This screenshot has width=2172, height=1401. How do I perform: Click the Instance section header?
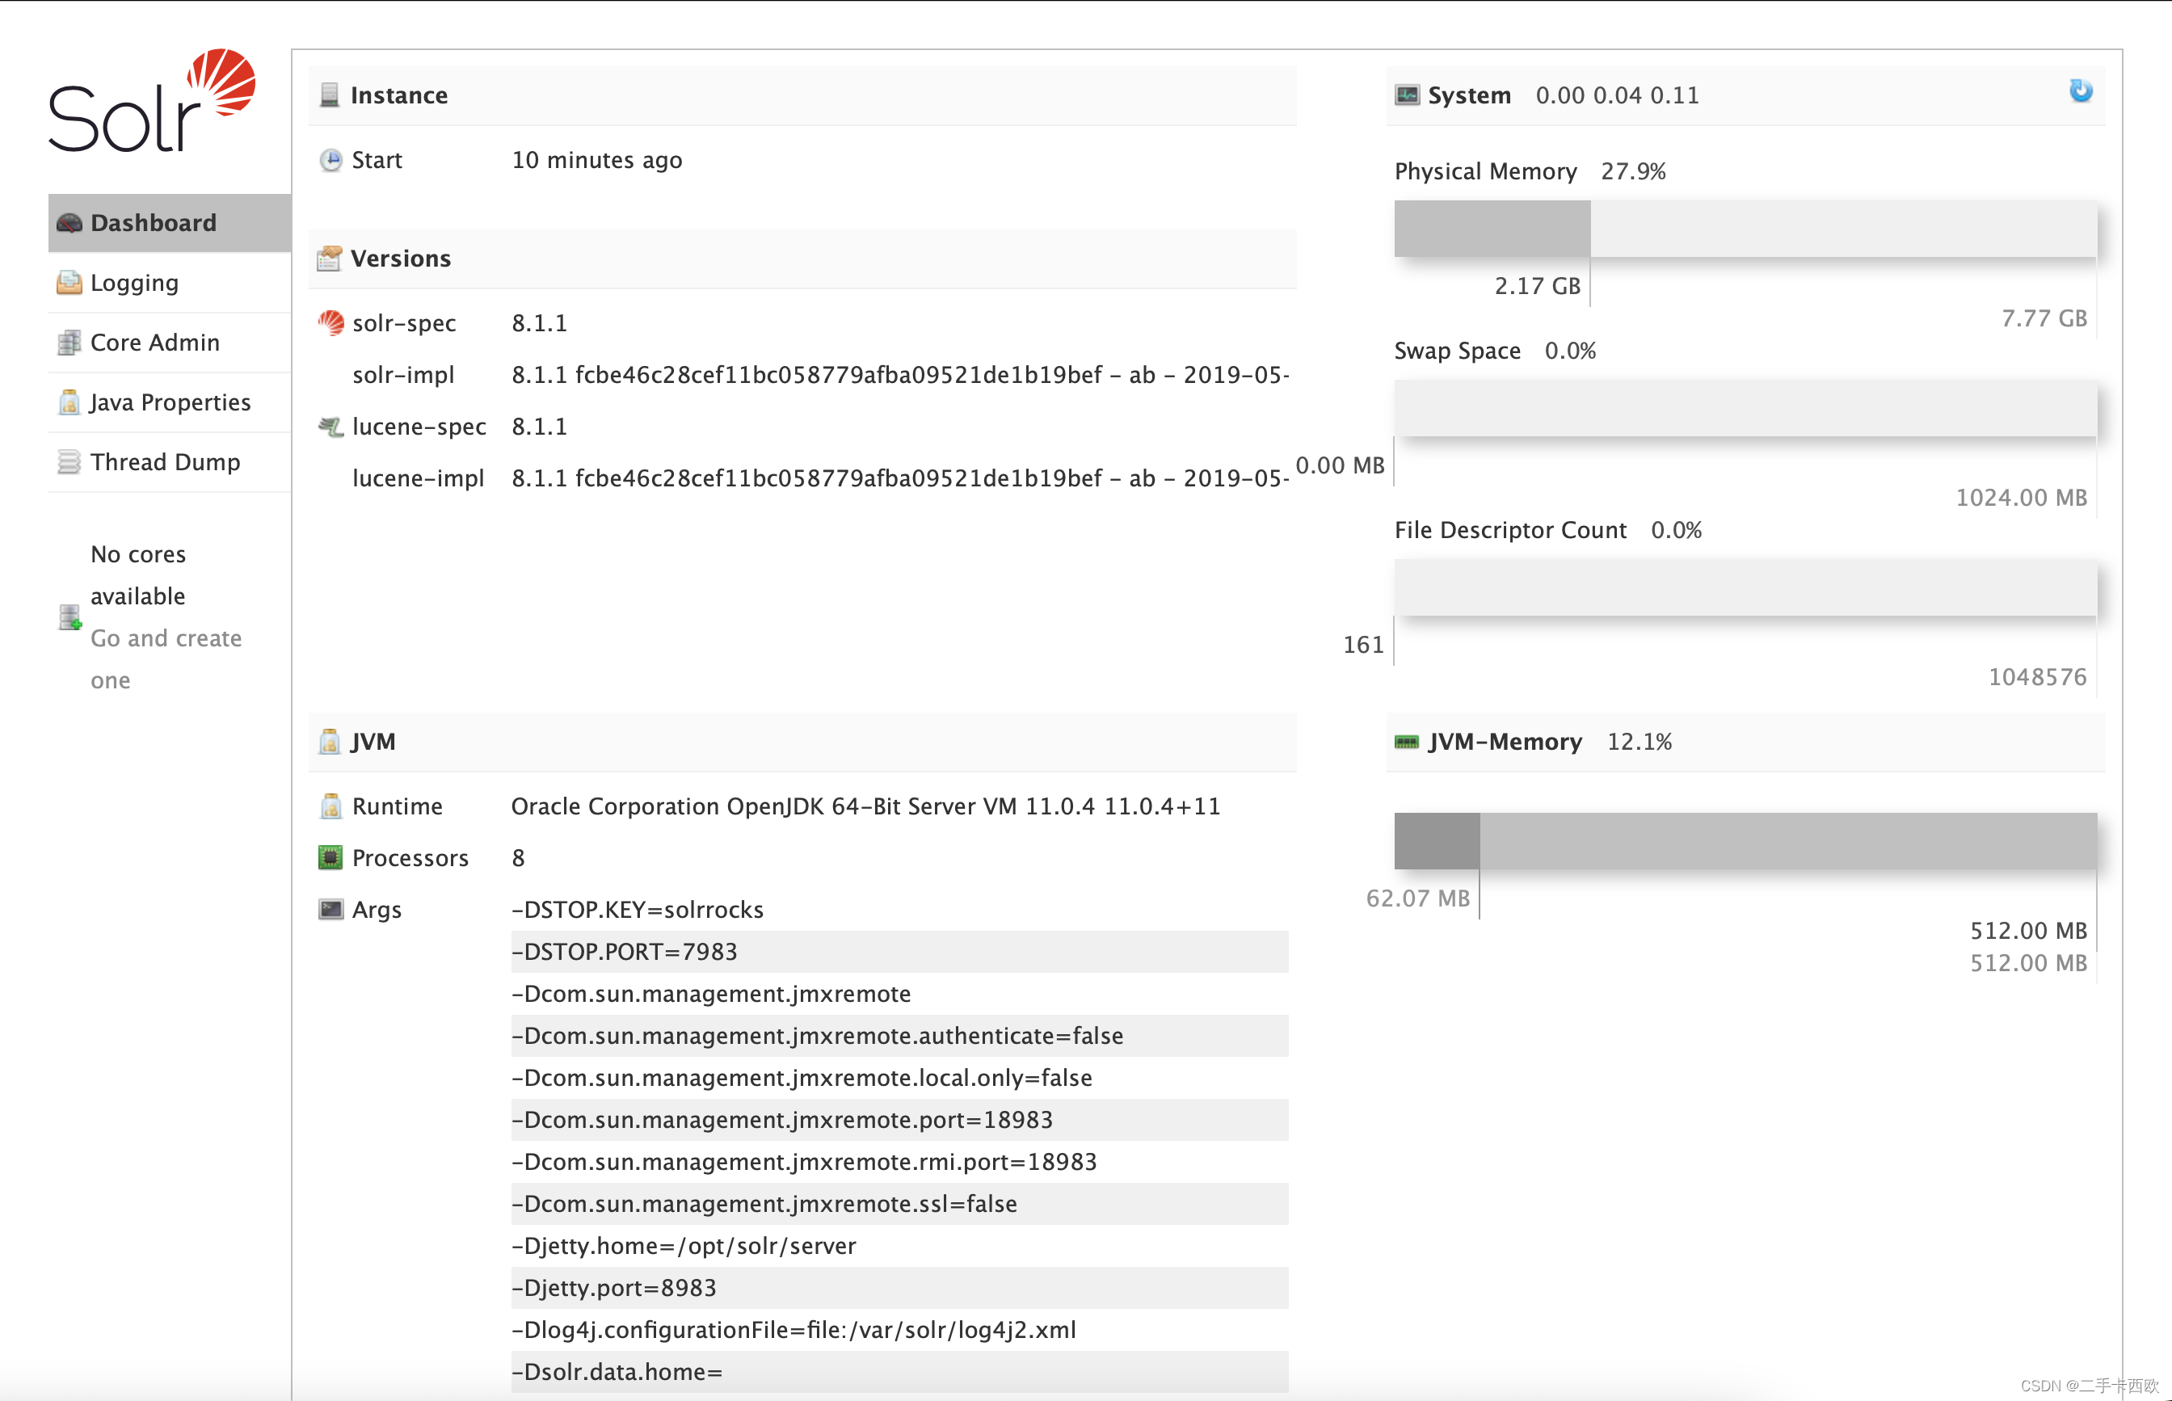click(802, 95)
